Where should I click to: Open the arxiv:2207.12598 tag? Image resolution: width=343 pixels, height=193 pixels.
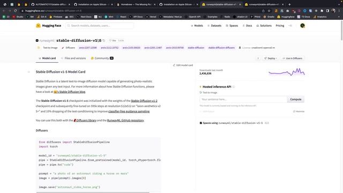[x=88, y=48]
